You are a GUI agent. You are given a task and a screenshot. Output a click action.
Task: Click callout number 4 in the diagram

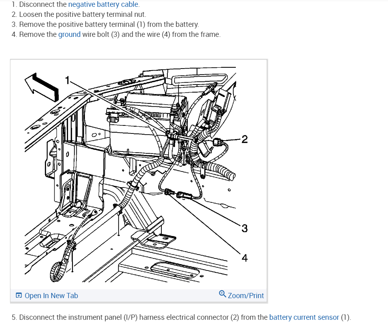coord(245,258)
